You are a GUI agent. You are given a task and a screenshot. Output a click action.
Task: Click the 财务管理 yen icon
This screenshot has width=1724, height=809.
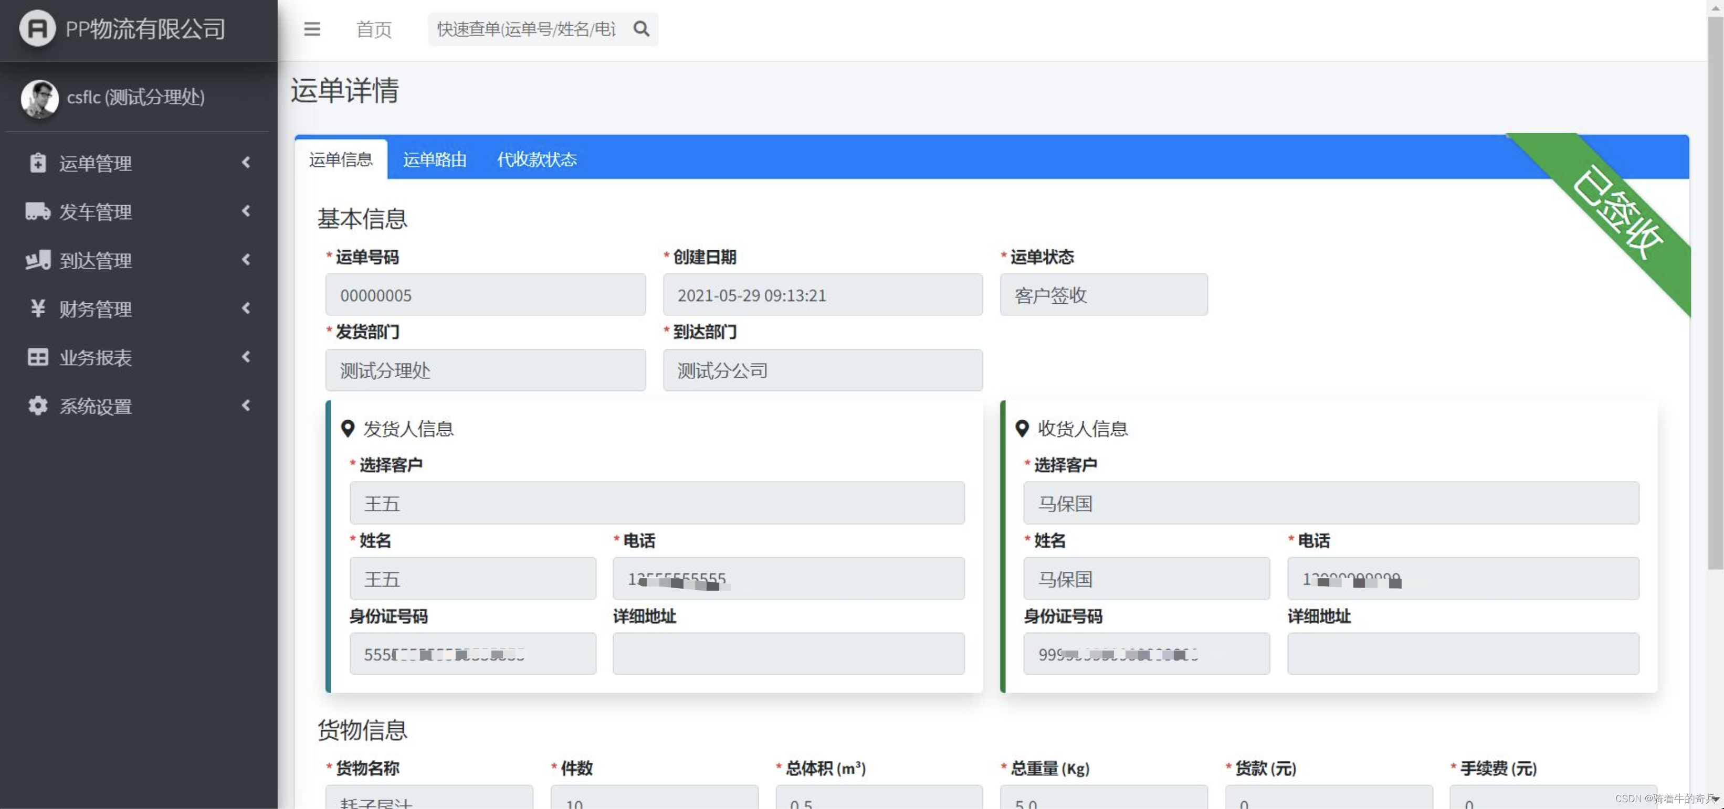37,308
